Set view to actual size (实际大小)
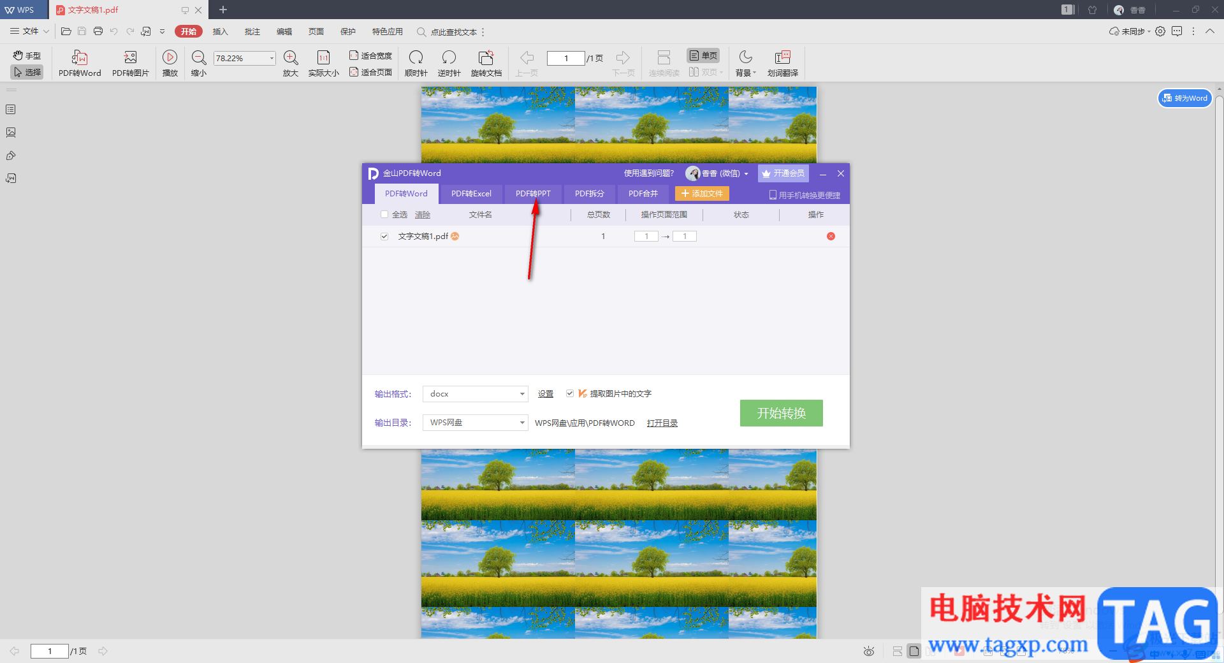Image resolution: width=1224 pixels, height=663 pixels. [324, 64]
